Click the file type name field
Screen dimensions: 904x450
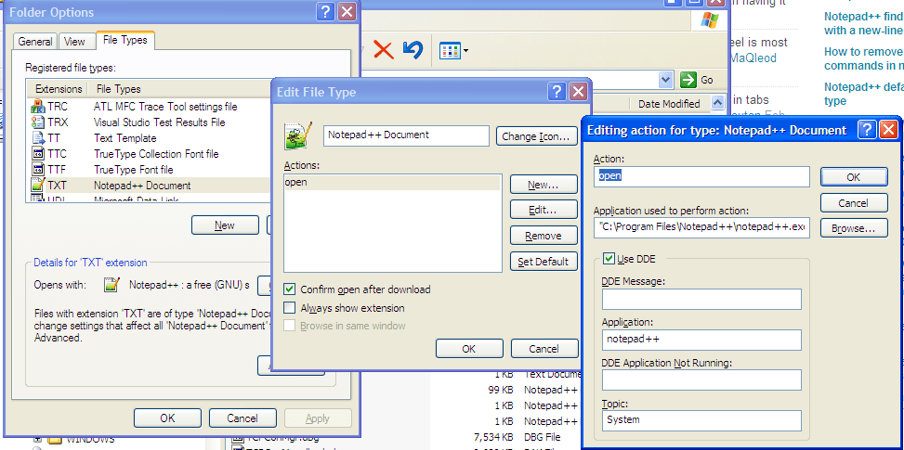pos(406,135)
